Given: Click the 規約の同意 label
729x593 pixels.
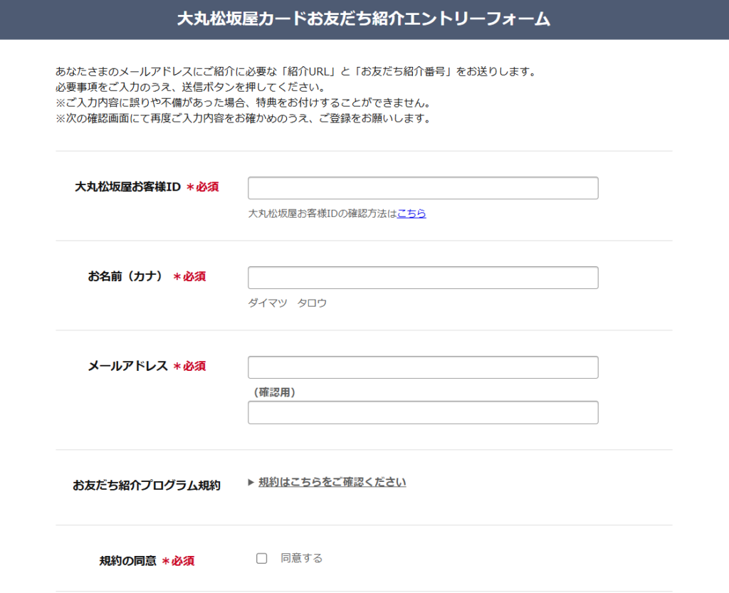Looking at the screenshot, I should click(128, 561).
